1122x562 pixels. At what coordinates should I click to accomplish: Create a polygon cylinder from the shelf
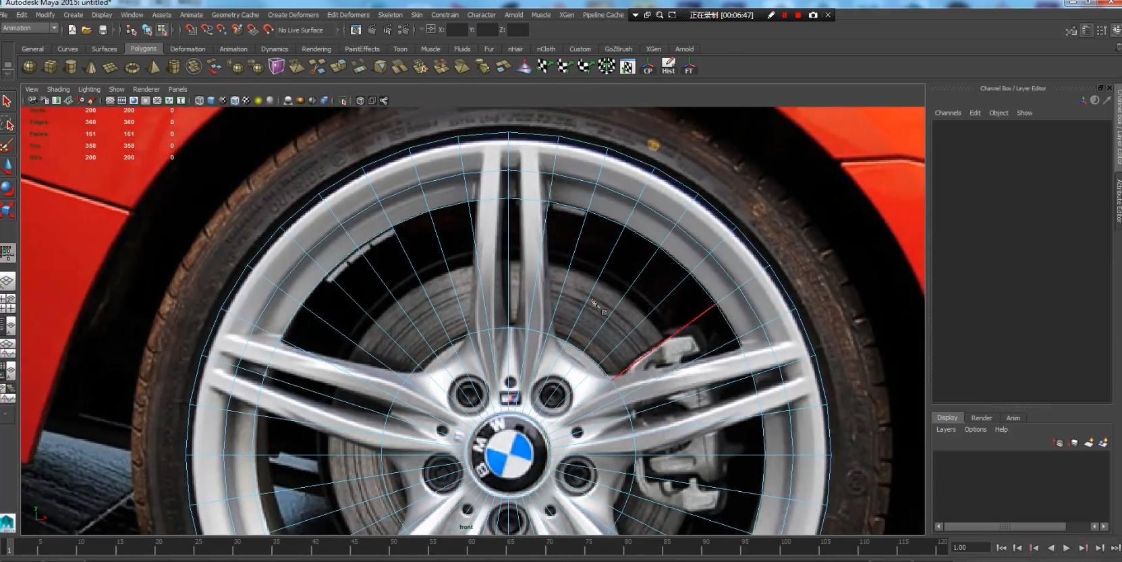tap(71, 67)
